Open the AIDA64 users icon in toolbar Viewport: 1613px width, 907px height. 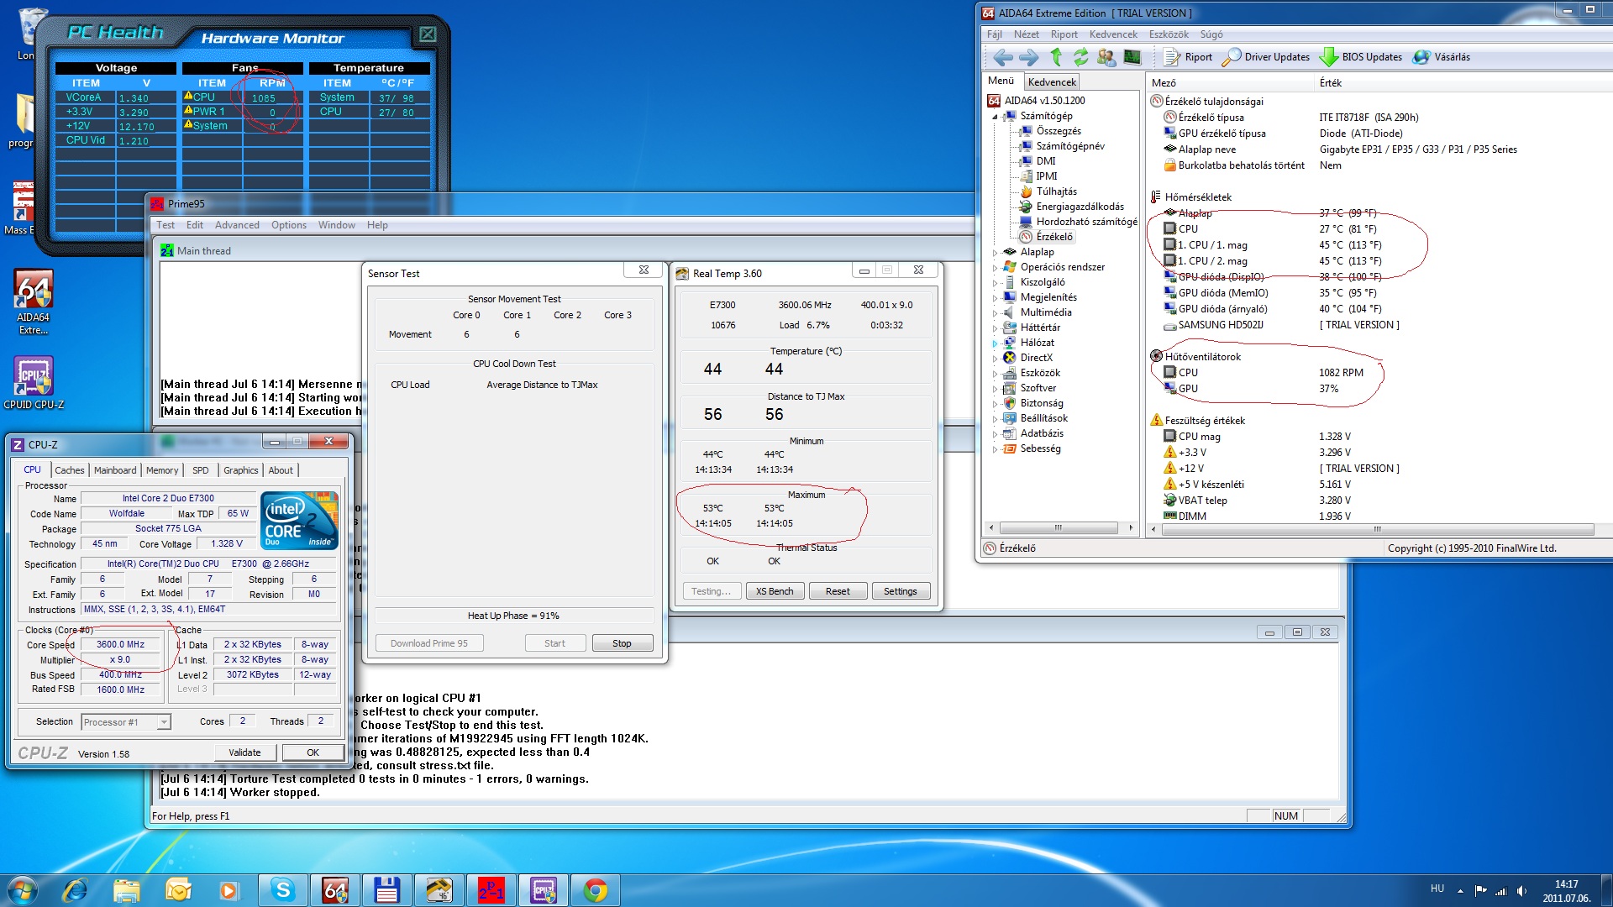click(1106, 57)
